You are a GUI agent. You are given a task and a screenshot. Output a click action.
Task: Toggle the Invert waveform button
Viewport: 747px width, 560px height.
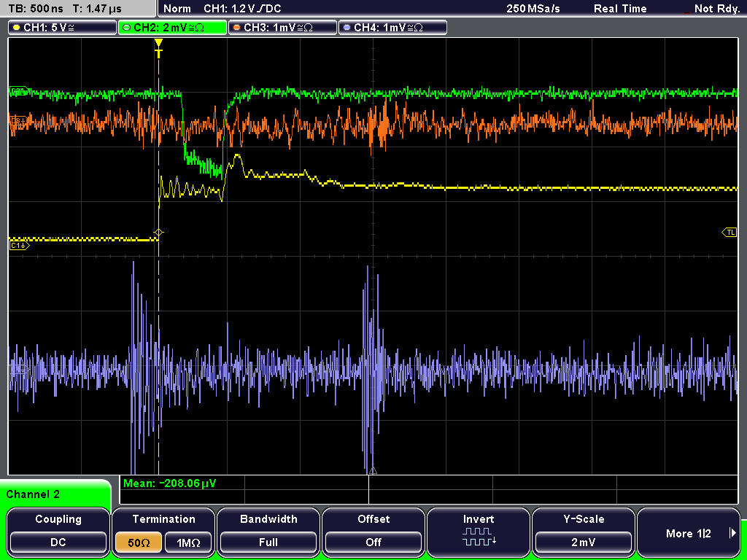tap(479, 532)
